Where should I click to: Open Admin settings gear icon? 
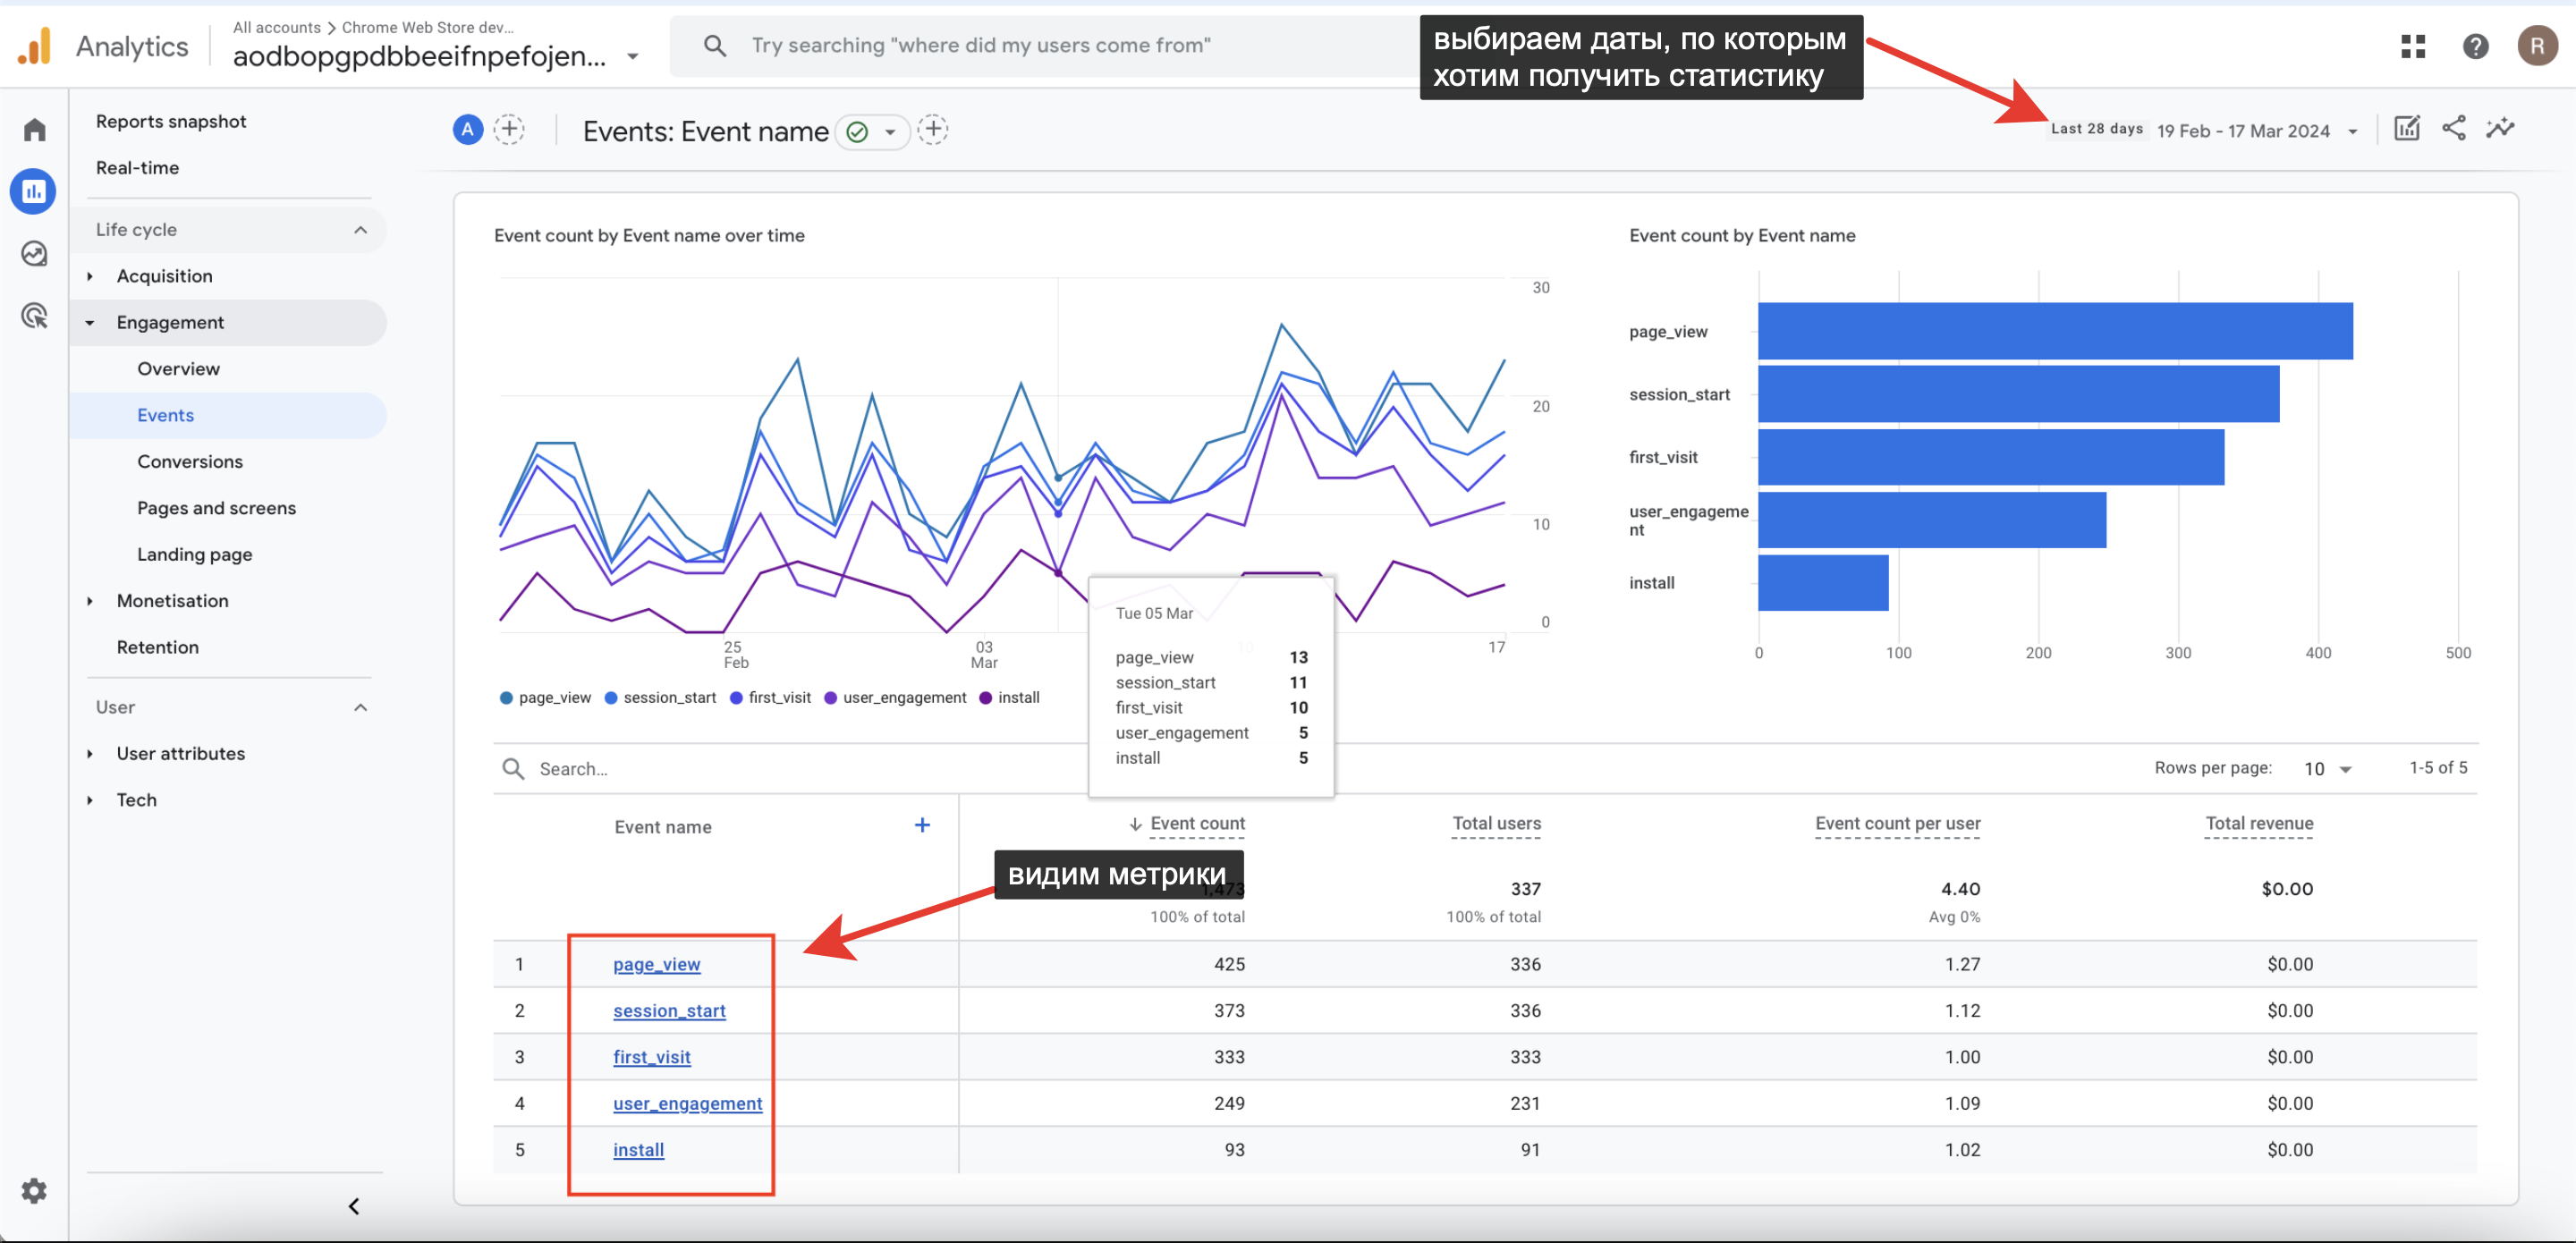(x=34, y=1191)
